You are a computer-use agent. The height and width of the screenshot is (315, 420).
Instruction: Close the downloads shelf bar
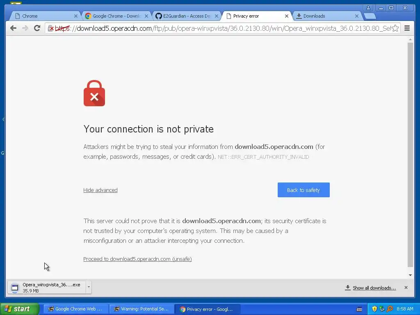point(406,288)
